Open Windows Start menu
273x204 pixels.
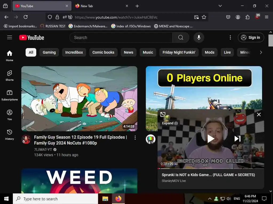tap(6, 199)
